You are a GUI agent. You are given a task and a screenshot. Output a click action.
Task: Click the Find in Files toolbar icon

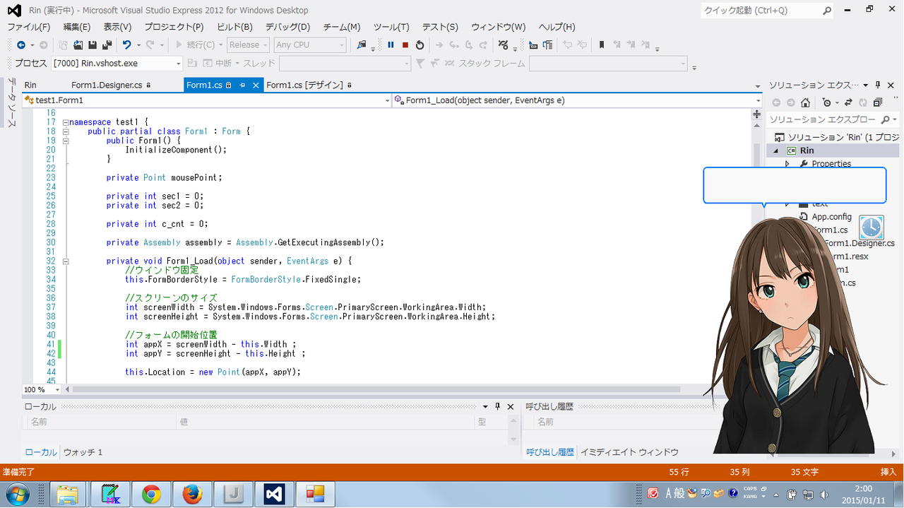coord(362,45)
